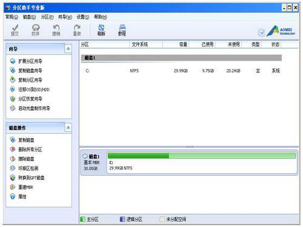Click the pane splitter grip above disk map
Screen dimensions: 303x227
tap(189, 146)
